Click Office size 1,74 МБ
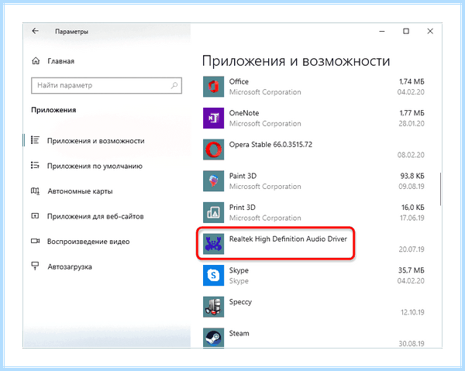The image size is (465, 371). (x=412, y=81)
